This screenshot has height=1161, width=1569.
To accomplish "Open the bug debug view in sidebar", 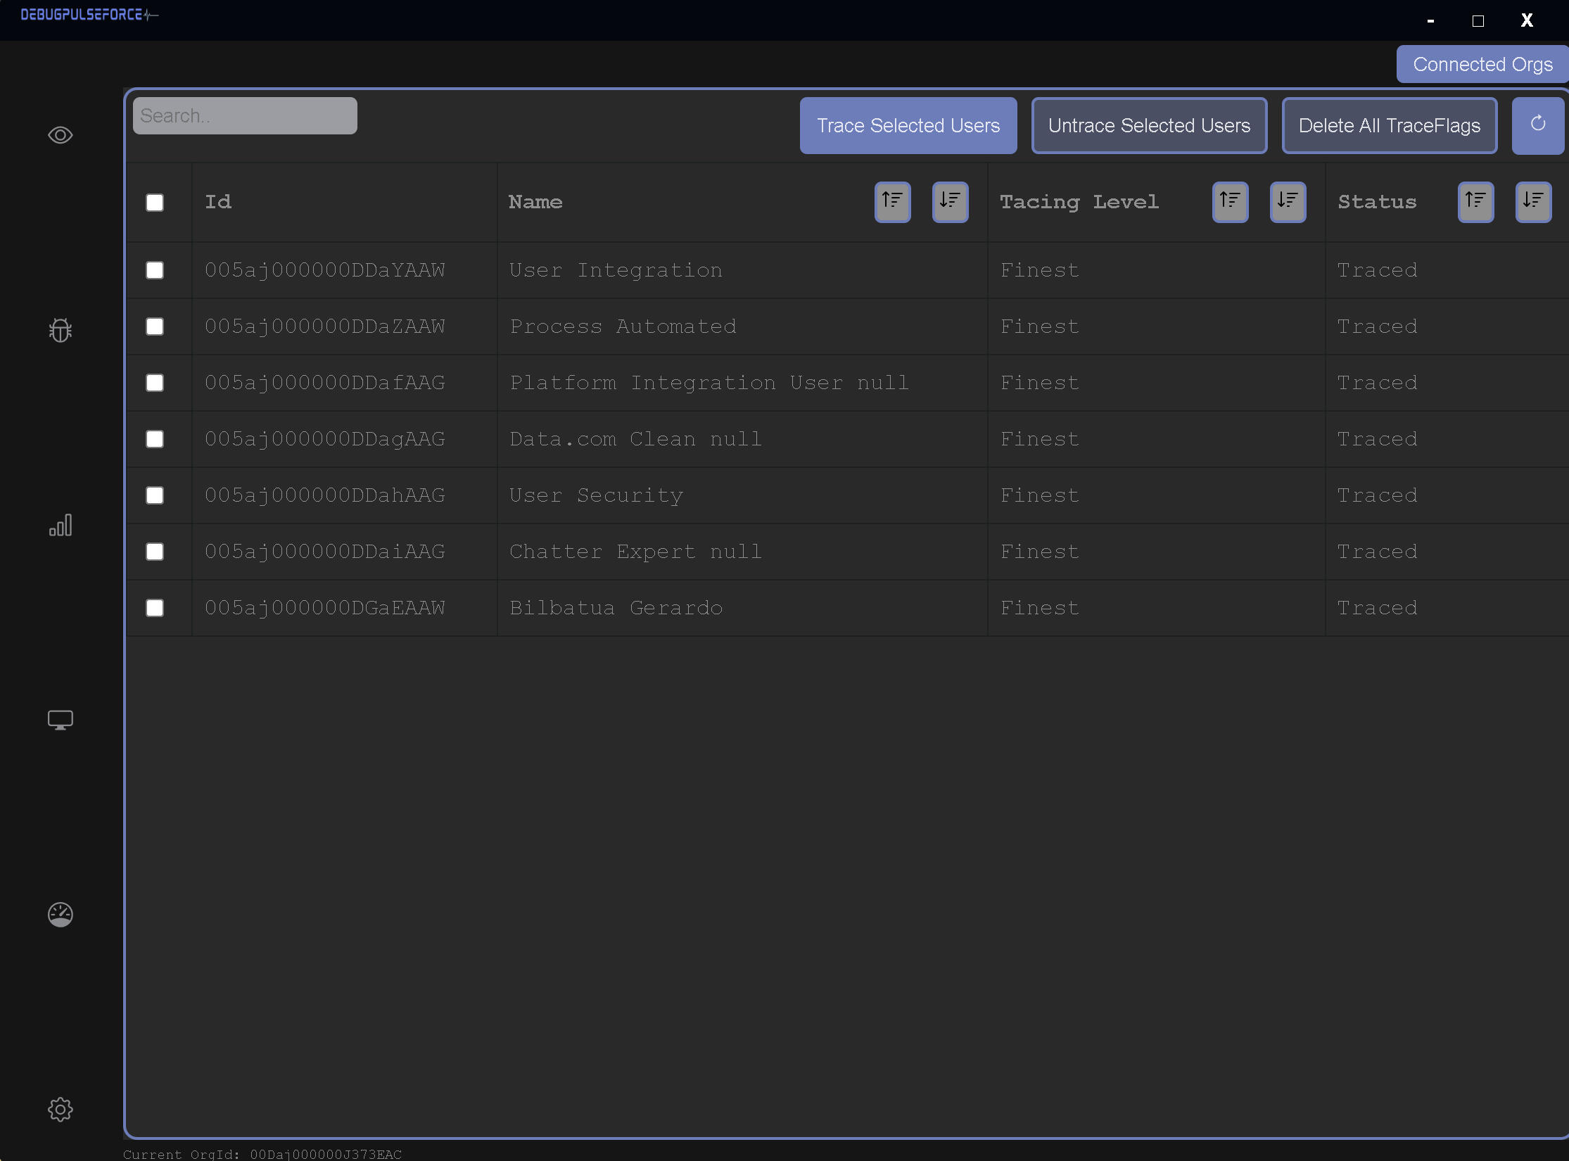I will (61, 330).
